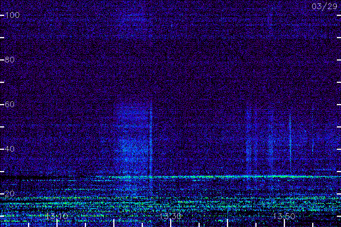Click the 03/29 date label
Screen dimensions: 341x227
[324, 6]
